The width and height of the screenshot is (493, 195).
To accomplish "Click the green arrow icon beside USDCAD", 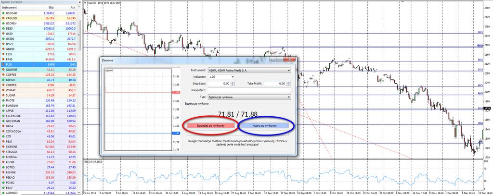I will 3,13.
